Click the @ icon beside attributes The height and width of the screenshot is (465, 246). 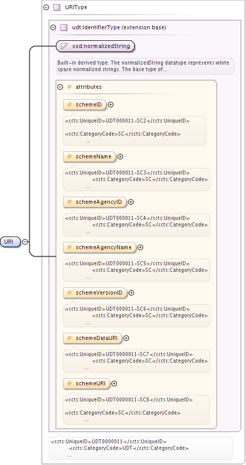click(70, 87)
